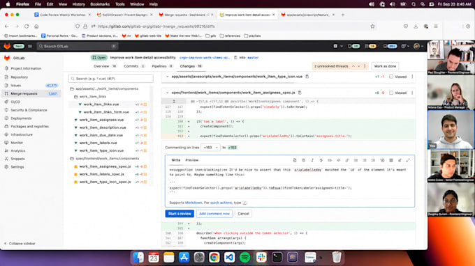Click inside the comment text area
Image resolution: width=475 pixels, height=266 pixels.
[290, 181]
